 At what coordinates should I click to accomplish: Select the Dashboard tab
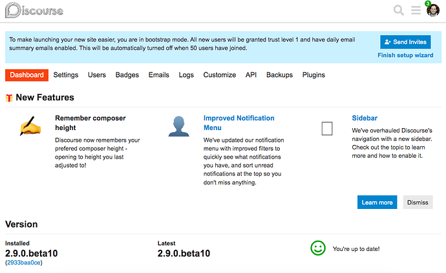tap(27, 75)
